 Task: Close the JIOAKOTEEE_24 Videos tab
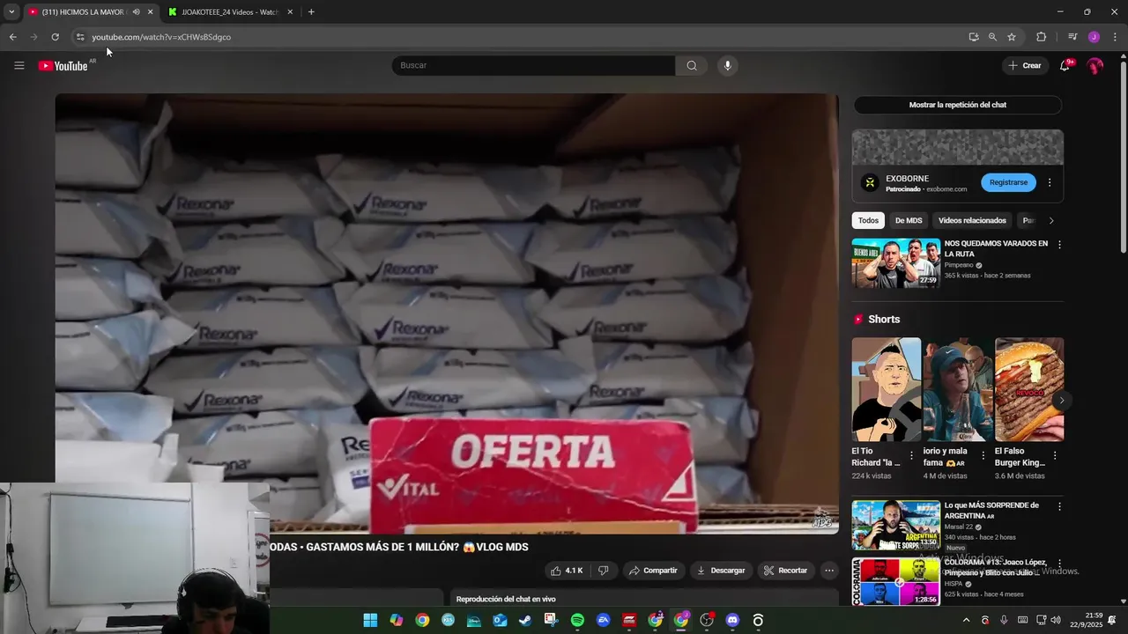[290, 12]
